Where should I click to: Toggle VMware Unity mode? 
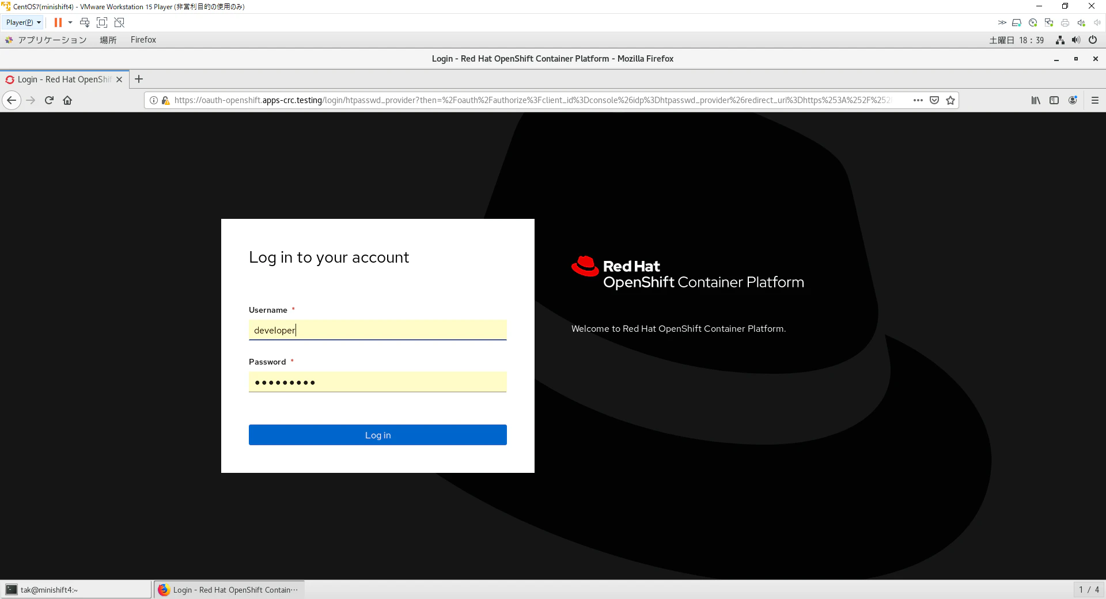pos(119,22)
